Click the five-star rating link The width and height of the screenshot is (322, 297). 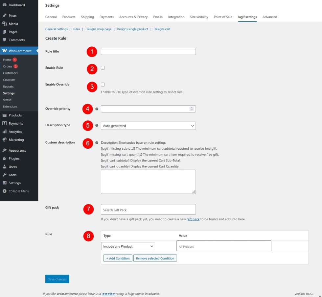(108, 294)
